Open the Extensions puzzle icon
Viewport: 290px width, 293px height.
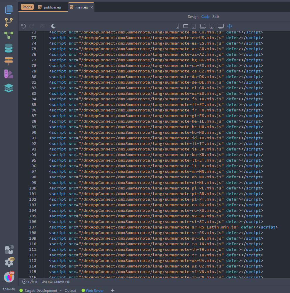[9, 250]
